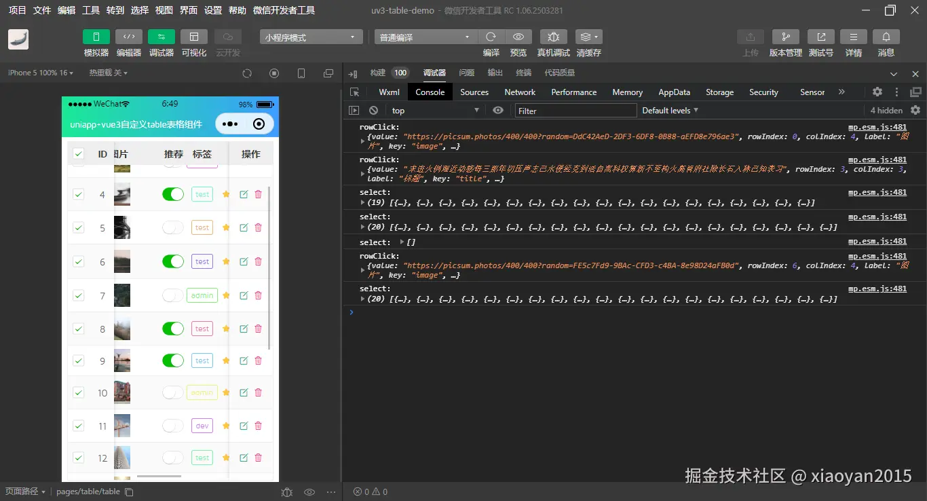Expand the select (19) array entry
Viewport: 927px width, 501px height.
pyautogui.click(x=362, y=202)
